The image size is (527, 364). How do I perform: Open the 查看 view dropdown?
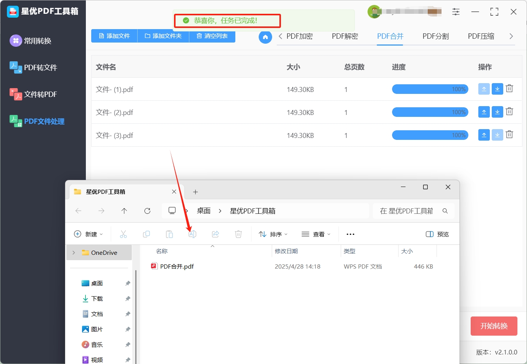tap(316, 234)
